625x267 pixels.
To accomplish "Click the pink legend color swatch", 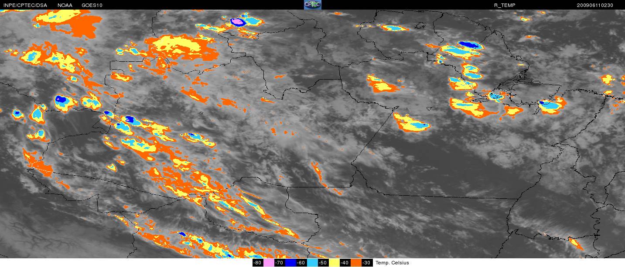I will [x=269, y=263].
